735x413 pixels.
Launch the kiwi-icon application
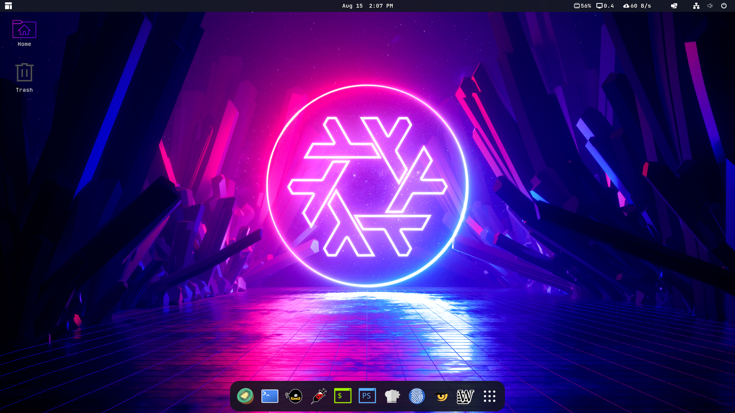click(245, 396)
